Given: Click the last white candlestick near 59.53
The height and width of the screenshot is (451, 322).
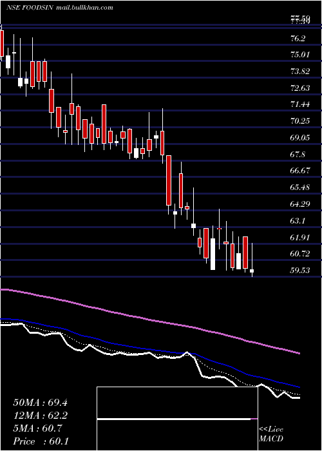Looking at the screenshot, I should coord(252,271).
